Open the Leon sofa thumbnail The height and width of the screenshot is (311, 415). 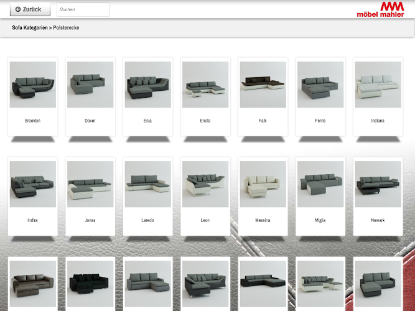click(x=205, y=184)
